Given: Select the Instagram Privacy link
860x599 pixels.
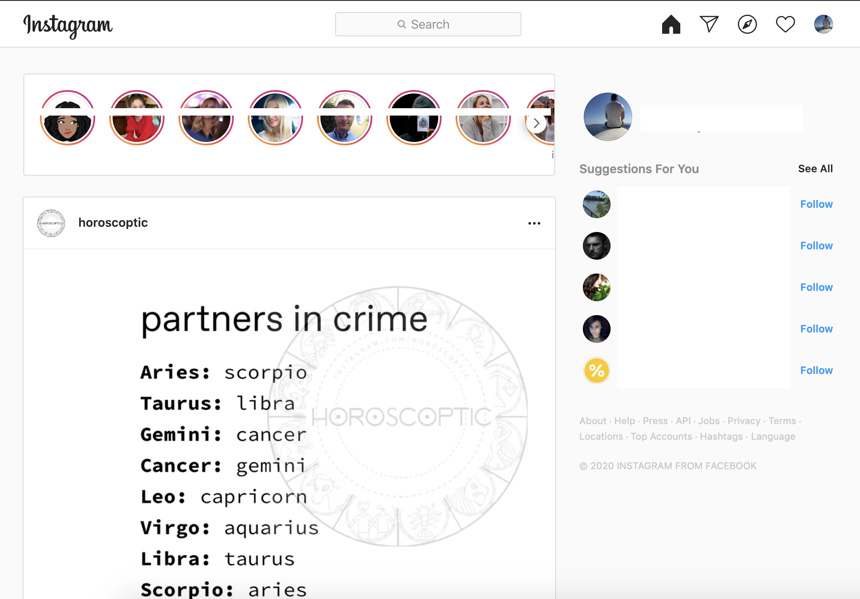Looking at the screenshot, I should pyautogui.click(x=744, y=420).
